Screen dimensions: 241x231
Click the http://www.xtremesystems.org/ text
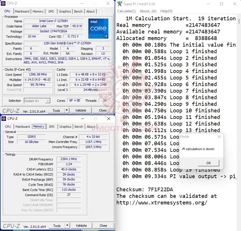point(162,203)
